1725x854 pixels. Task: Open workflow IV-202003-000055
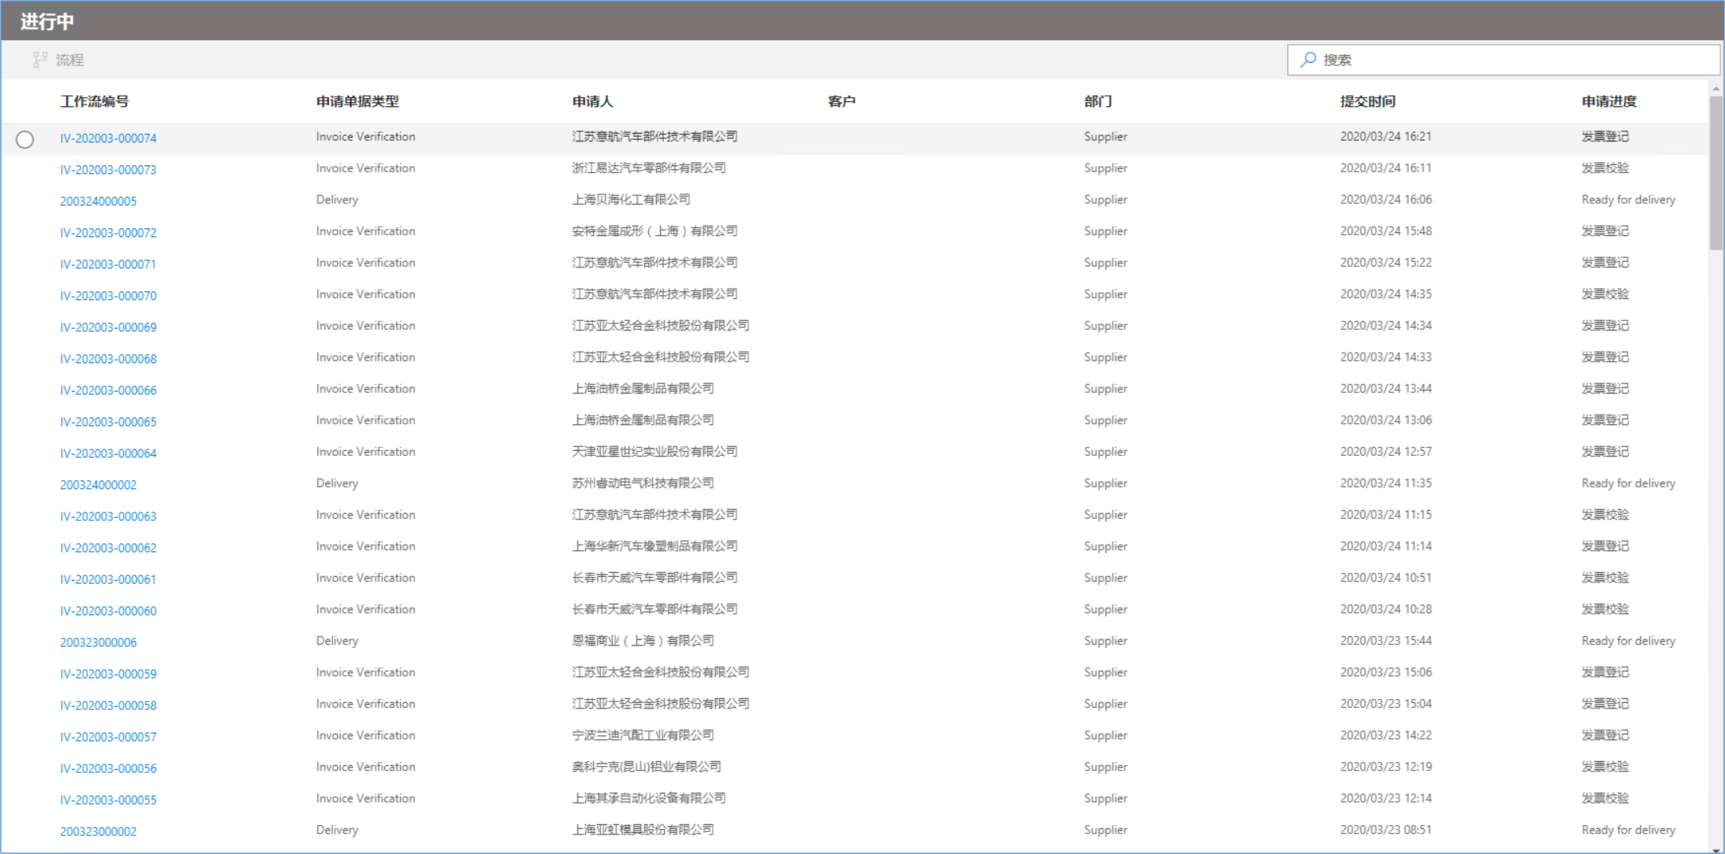109,798
